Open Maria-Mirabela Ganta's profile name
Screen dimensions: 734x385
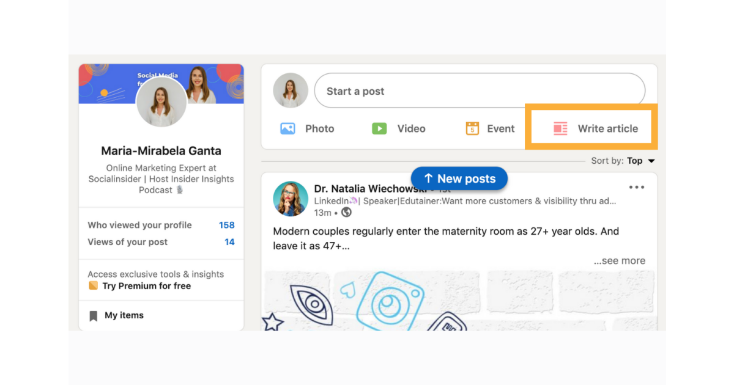pyautogui.click(x=161, y=150)
